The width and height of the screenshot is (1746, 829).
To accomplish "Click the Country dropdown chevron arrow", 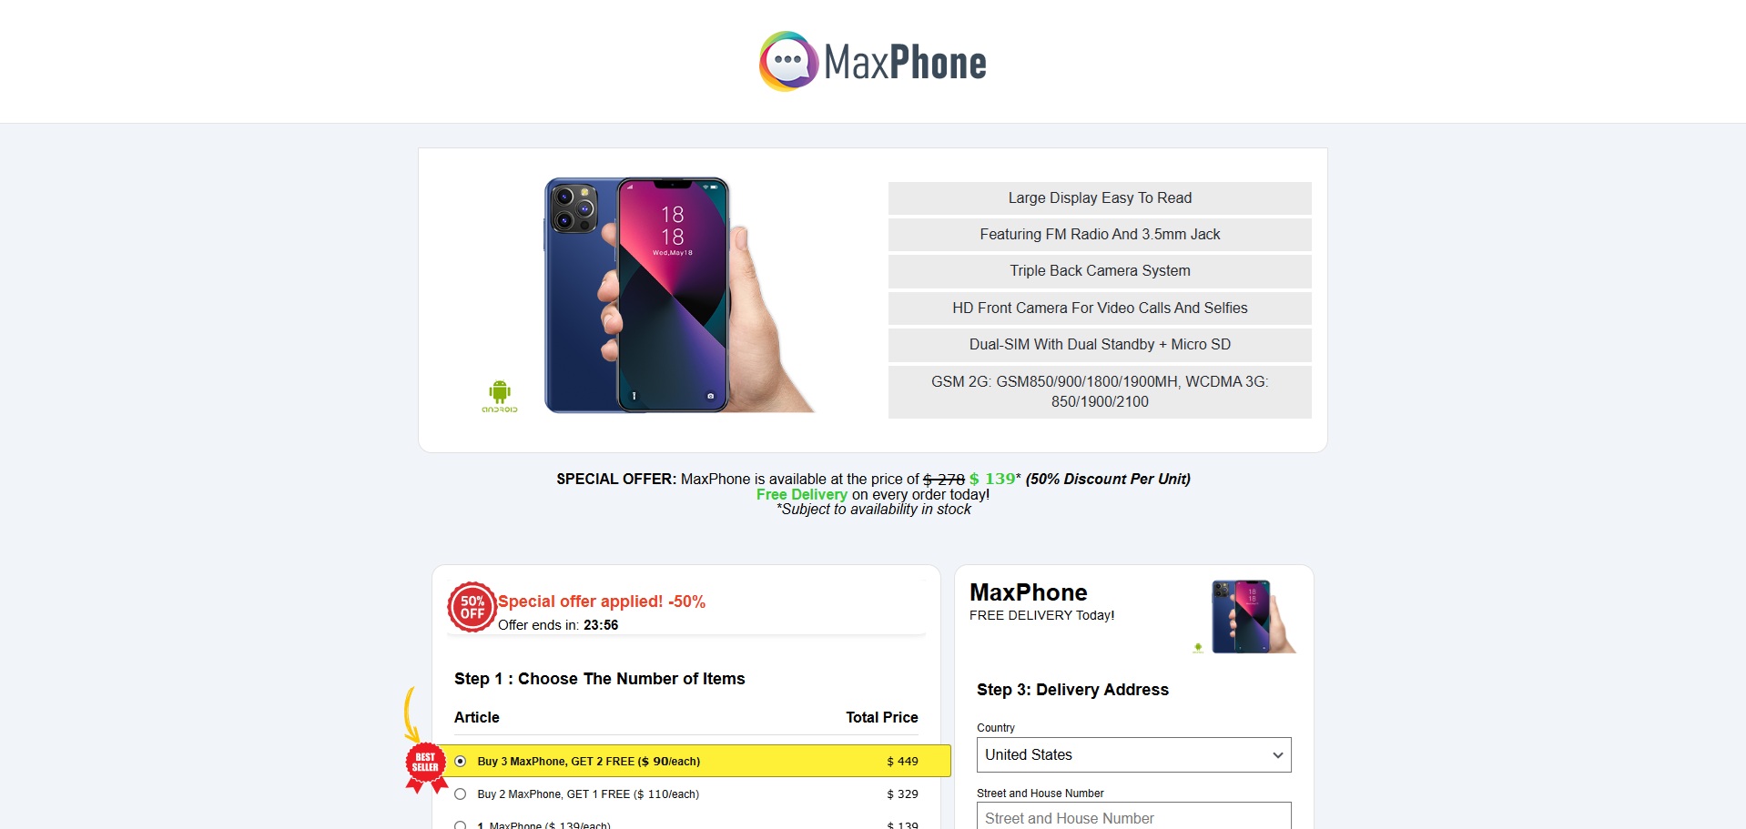I will coord(1278,755).
